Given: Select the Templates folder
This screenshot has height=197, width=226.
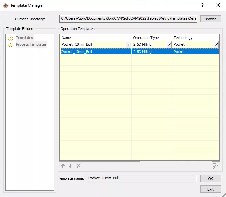Looking at the screenshot, I should coord(25,38).
